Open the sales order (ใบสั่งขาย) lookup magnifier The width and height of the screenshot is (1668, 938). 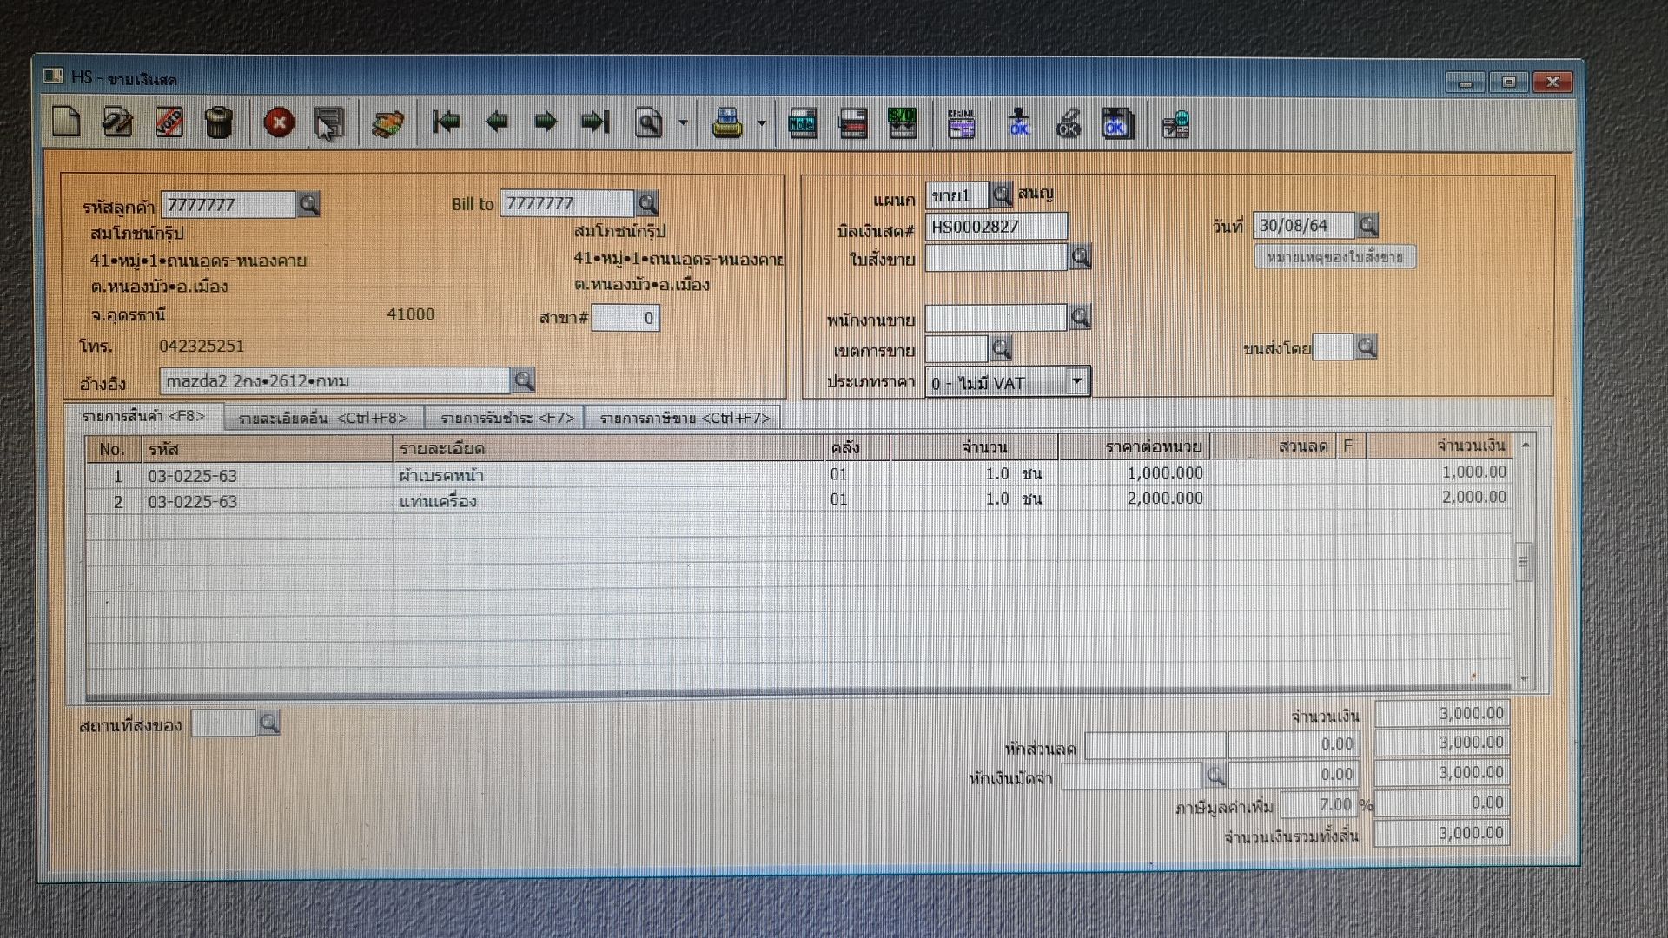pos(1080,257)
